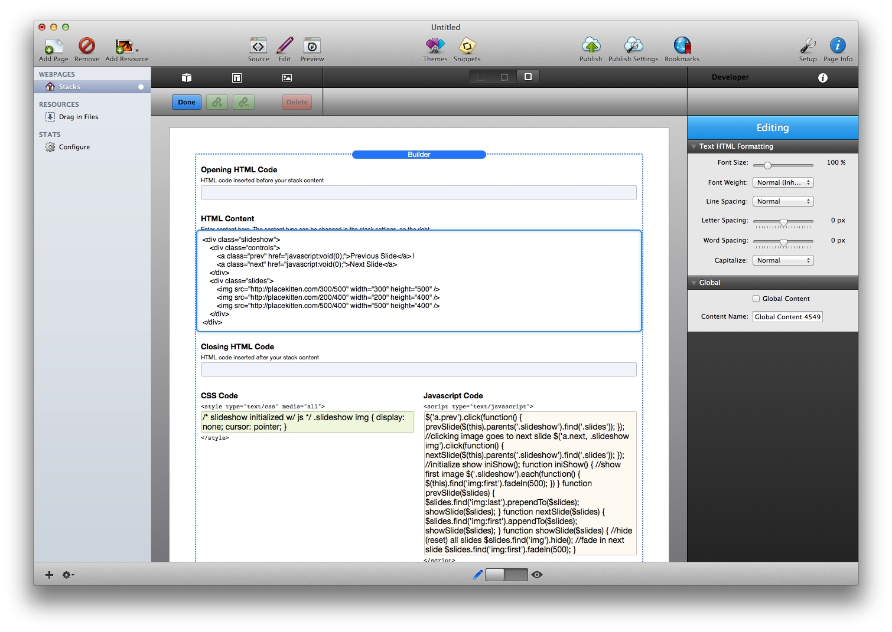The width and height of the screenshot is (892, 632).
Task: Open the Page Info inspector
Action: pyautogui.click(x=838, y=47)
